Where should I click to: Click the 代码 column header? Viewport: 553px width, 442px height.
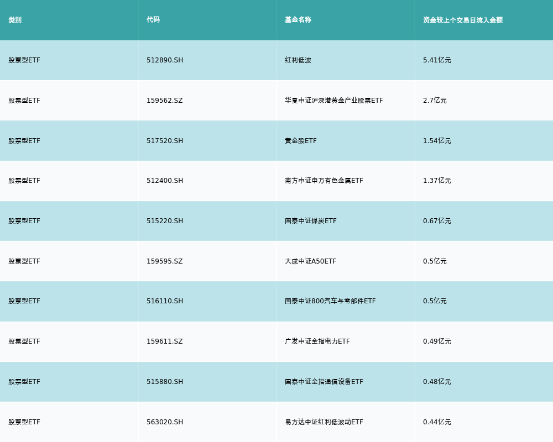click(x=153, y=20)
